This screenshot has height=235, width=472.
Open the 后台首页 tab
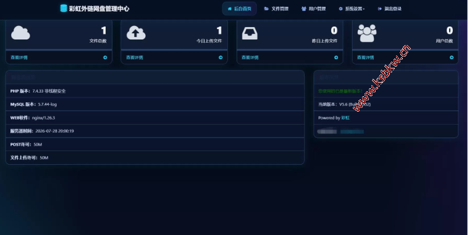(239, 9)
